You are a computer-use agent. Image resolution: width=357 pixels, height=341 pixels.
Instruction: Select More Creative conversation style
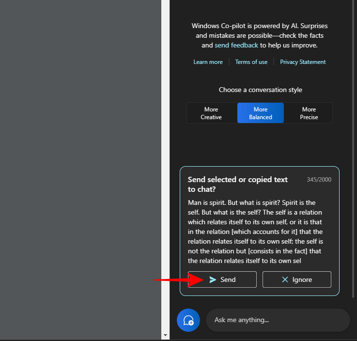coord(212,113)
